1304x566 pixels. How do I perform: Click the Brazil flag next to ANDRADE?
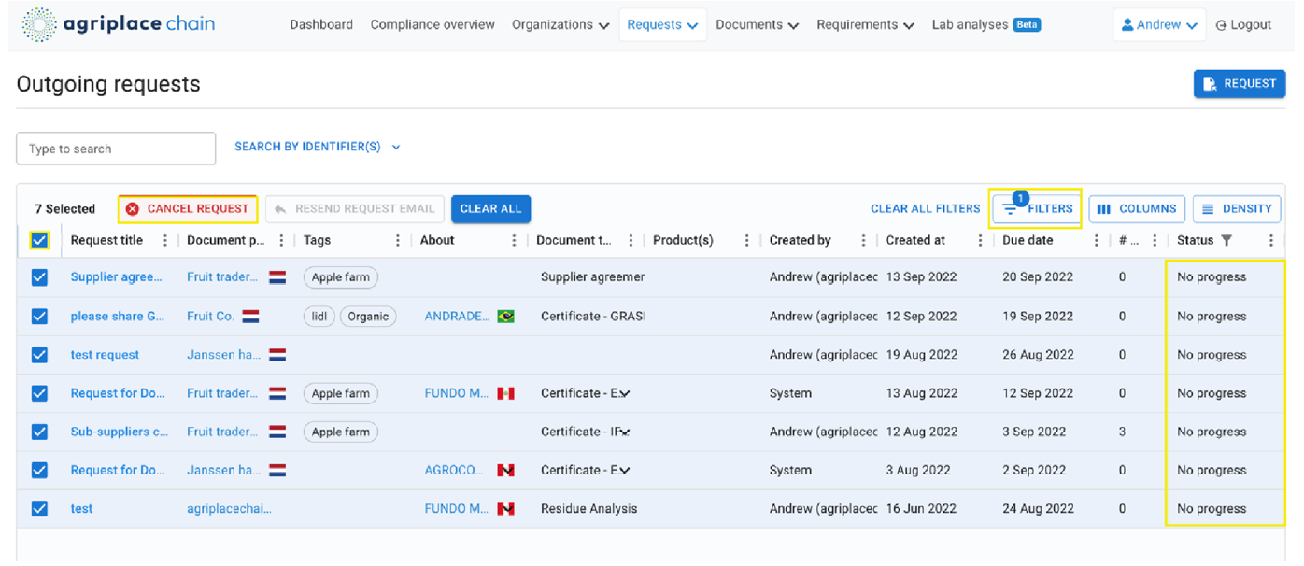(x=505, y=317)
